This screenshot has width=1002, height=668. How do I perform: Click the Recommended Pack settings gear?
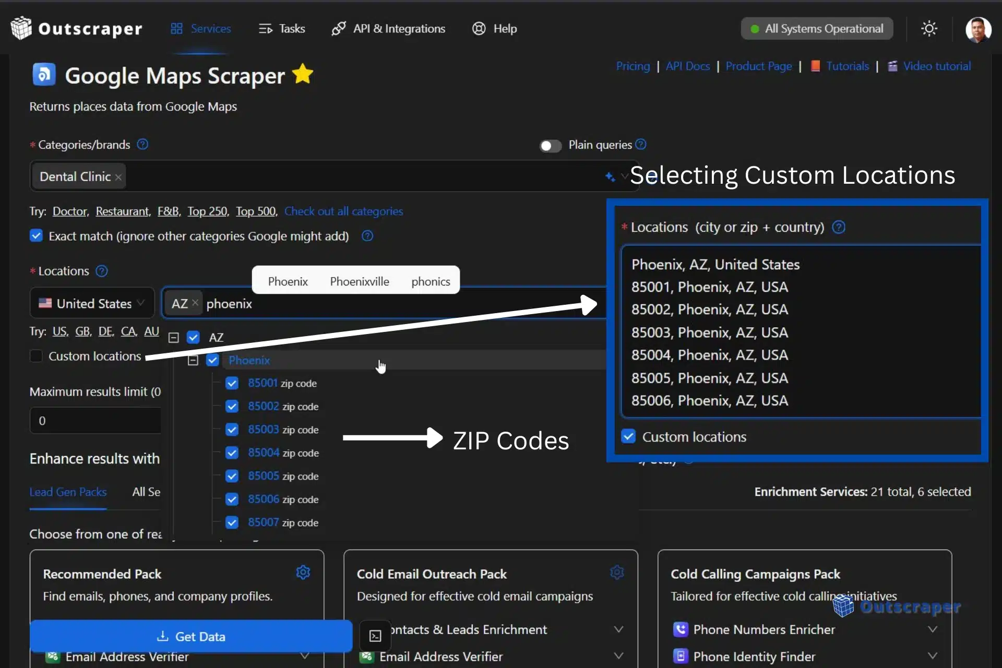(x=303, y=572)
